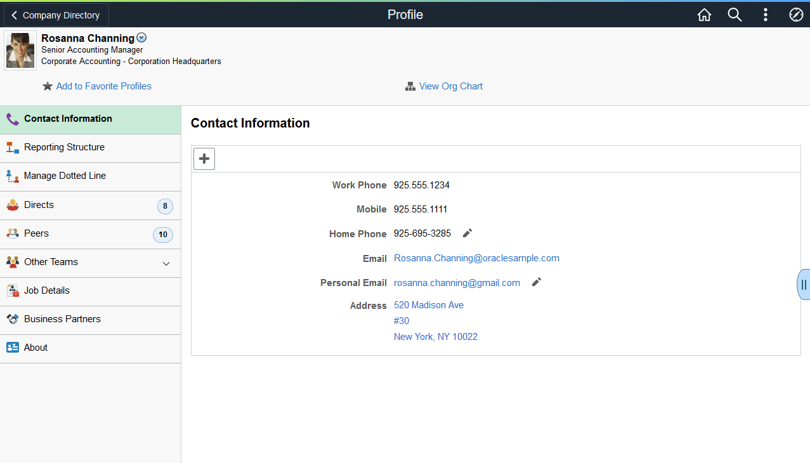Viewport: 810px width, 463px height.
Task: Click the star Add to Favorites icon
Action: click(48, 86)
